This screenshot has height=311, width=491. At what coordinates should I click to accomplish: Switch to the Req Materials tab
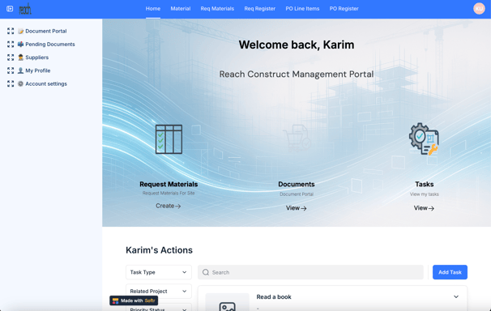coord(217,9)
